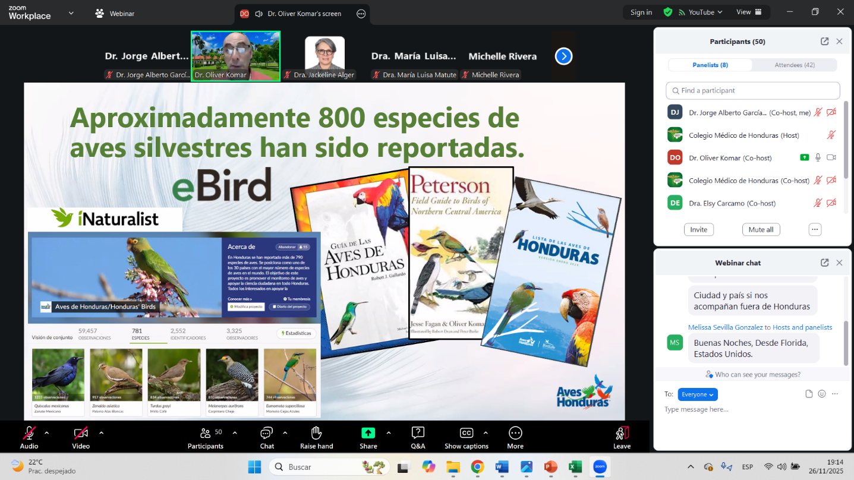Unmute audio with the microphone button
This screenshot has height=480, width=854.
(x=29, y=433)
